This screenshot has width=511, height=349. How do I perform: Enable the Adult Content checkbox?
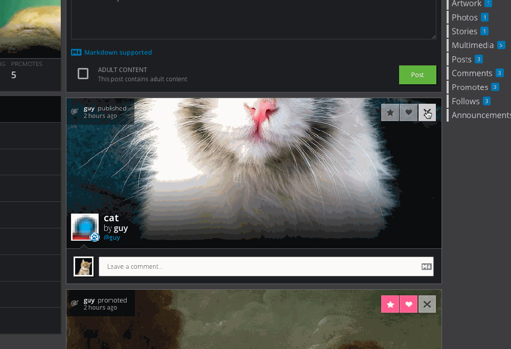83,74
